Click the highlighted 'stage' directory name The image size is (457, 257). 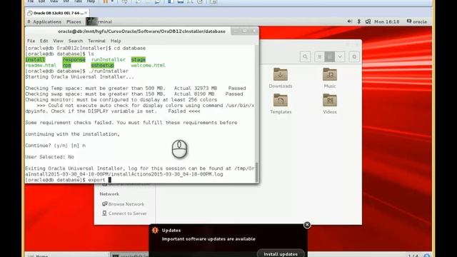pos(138,59)
